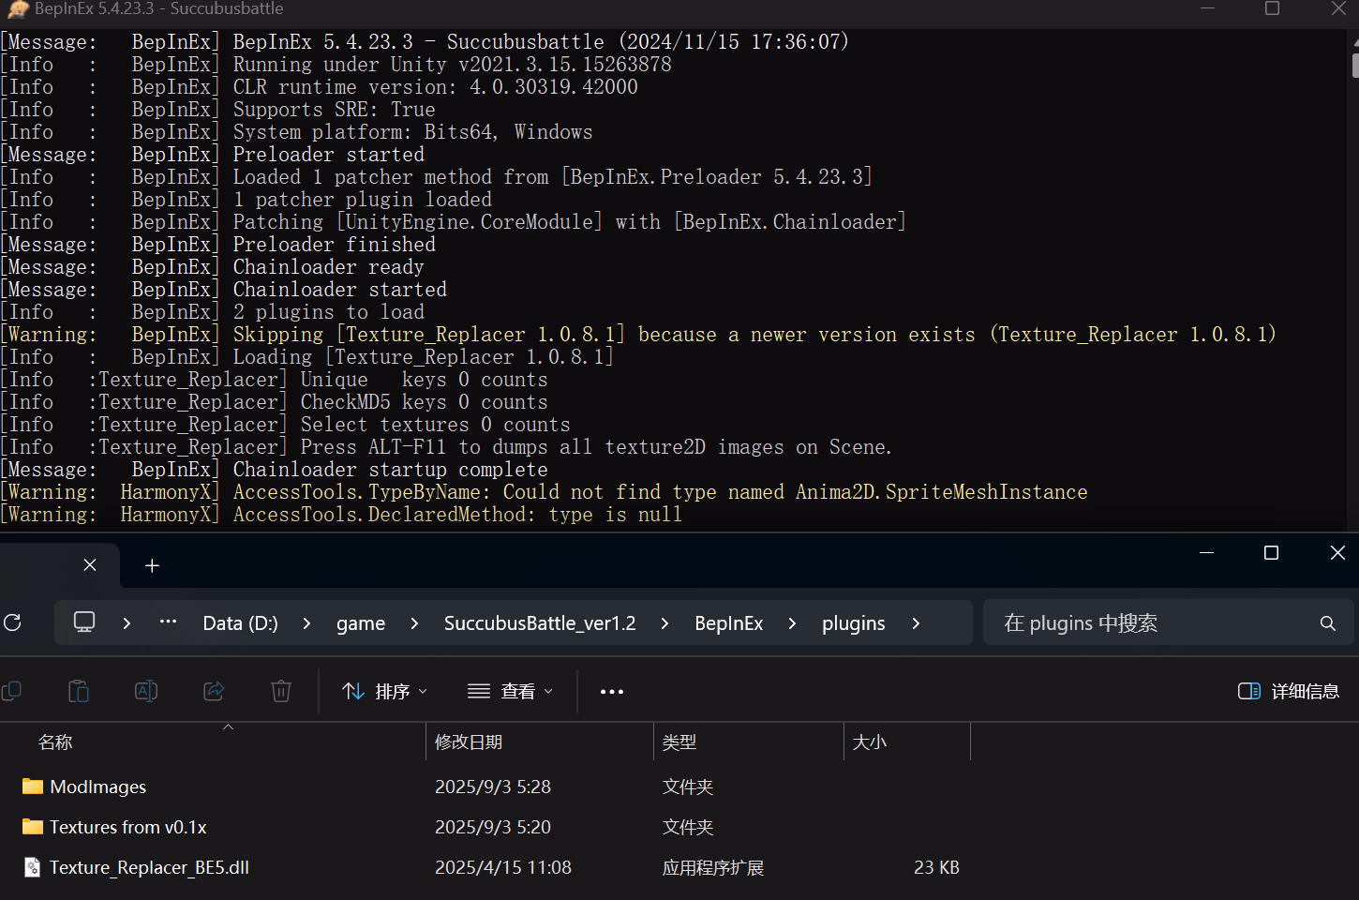Click the ModImages folder icon
This screenshot has height=900, width=1359.
pyautogui.click(x=33, y=787)
